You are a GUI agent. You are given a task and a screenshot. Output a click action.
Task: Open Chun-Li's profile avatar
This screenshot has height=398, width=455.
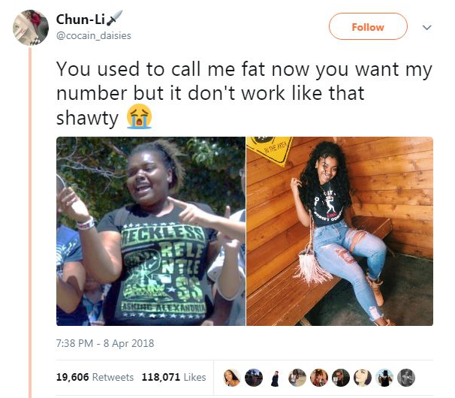pos(31,28)
